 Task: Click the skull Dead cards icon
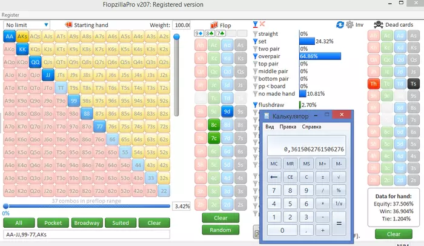tap(379, 25)
